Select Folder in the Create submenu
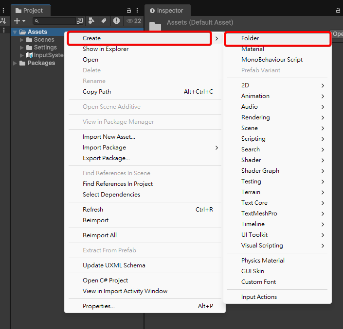 pos(250,38)
